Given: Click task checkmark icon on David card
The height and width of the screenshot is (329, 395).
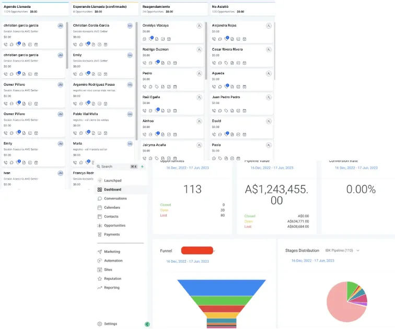Looking at the screenshot, I should coord(238,135).
